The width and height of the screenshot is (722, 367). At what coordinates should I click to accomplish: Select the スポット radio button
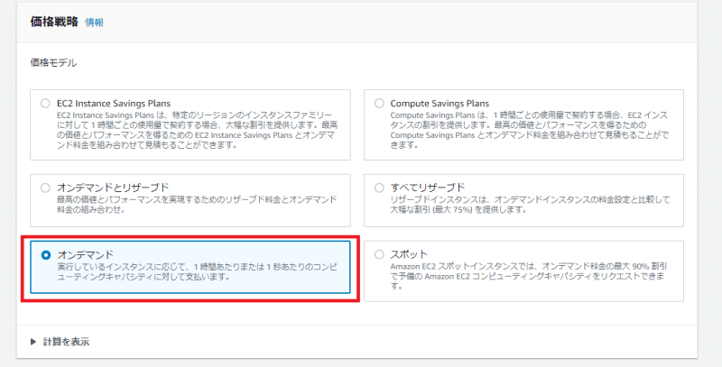[x=379, y=254]
